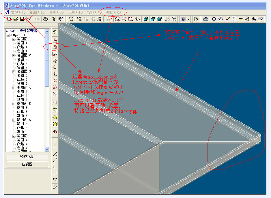Open the 文件(F) menu
271x198 pixels.
pos(18,12)
